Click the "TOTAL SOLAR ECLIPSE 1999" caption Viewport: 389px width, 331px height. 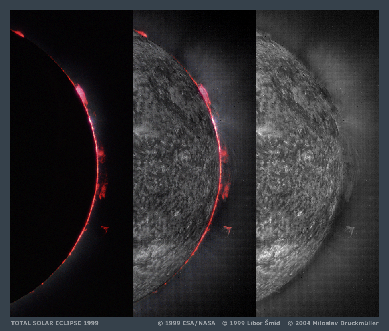tap(54, 323)
